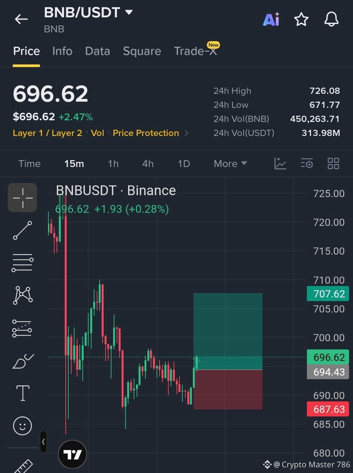This screenshot has width=353, height=473.
Task: Collapse the drawing toolbar with the chevron
Action: point(43,442)
